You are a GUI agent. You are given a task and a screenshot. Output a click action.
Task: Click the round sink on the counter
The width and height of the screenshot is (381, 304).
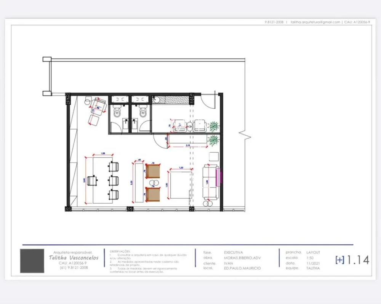(156, 100)
